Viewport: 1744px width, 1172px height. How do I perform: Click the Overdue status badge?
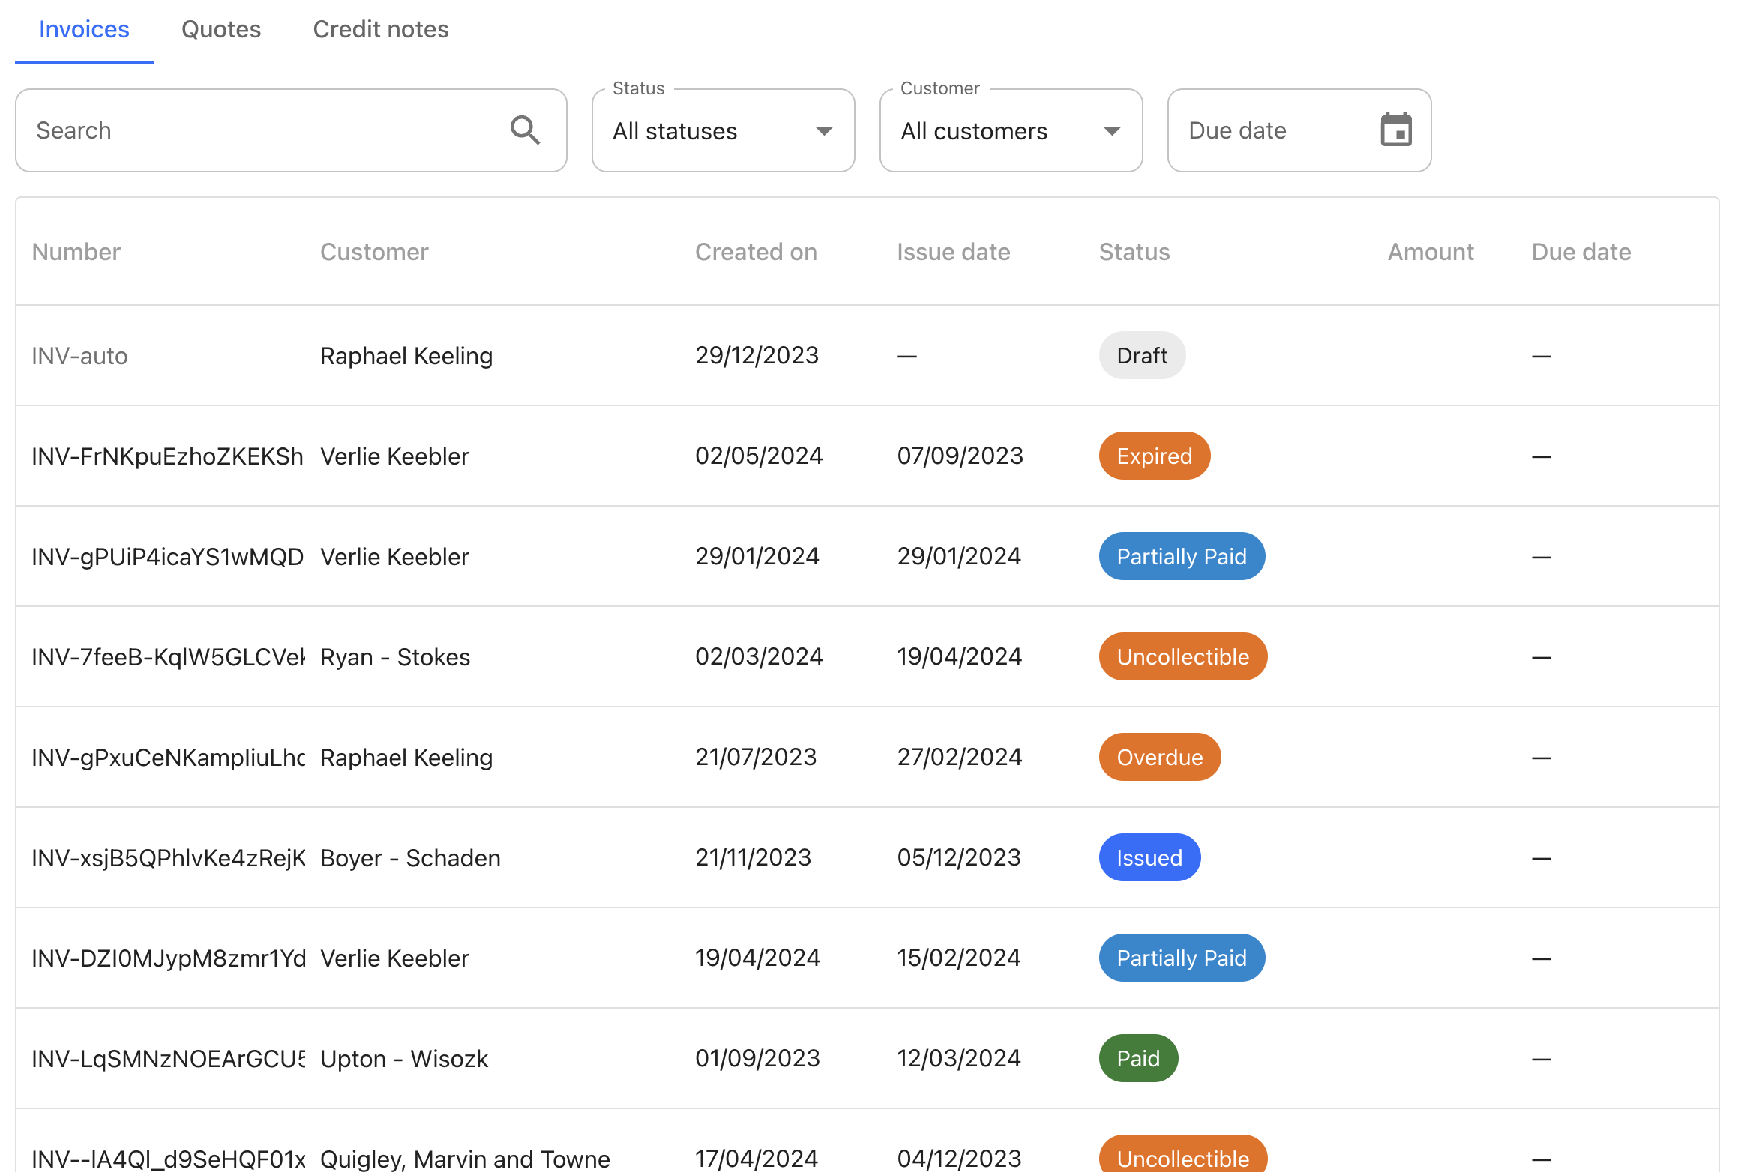[1160, 757]
